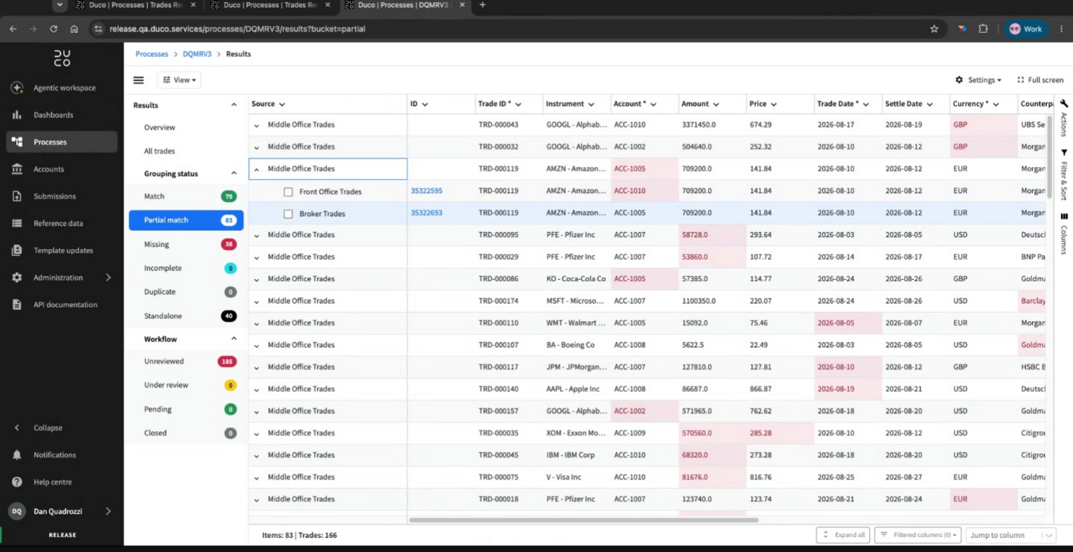
Task: Go to DQMRV3 breadcrumb link
Action: coord(197,54)
